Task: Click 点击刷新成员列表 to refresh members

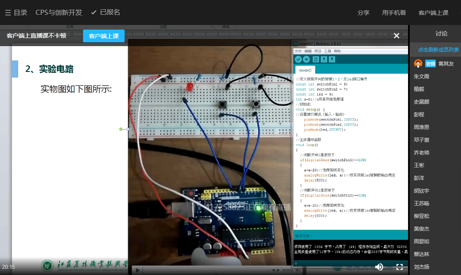Action: tap(438, 50)
